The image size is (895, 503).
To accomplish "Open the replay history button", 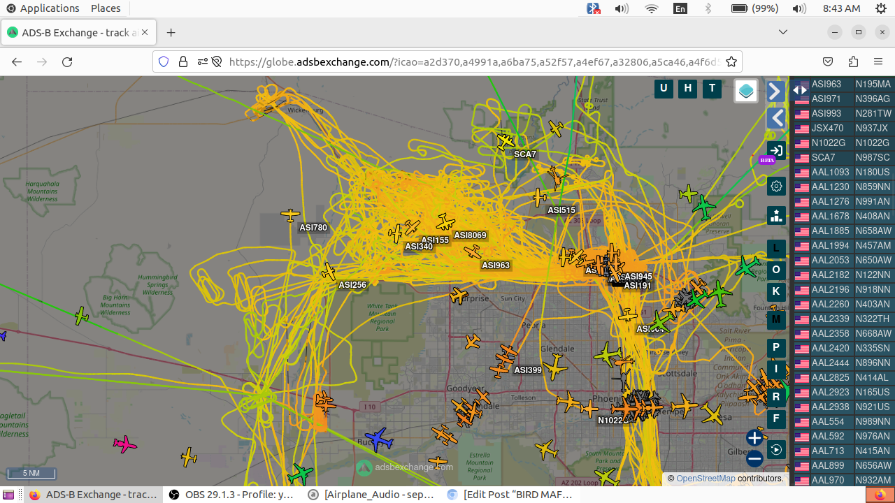I will [x=776, y=450].
